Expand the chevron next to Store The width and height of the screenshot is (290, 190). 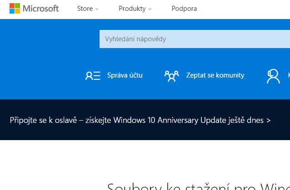97,9
